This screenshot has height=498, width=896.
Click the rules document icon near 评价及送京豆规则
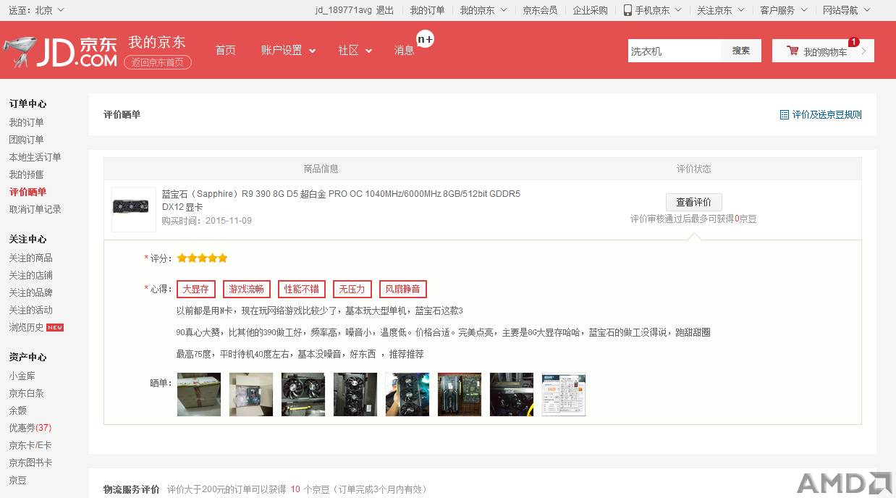point(785,114)
